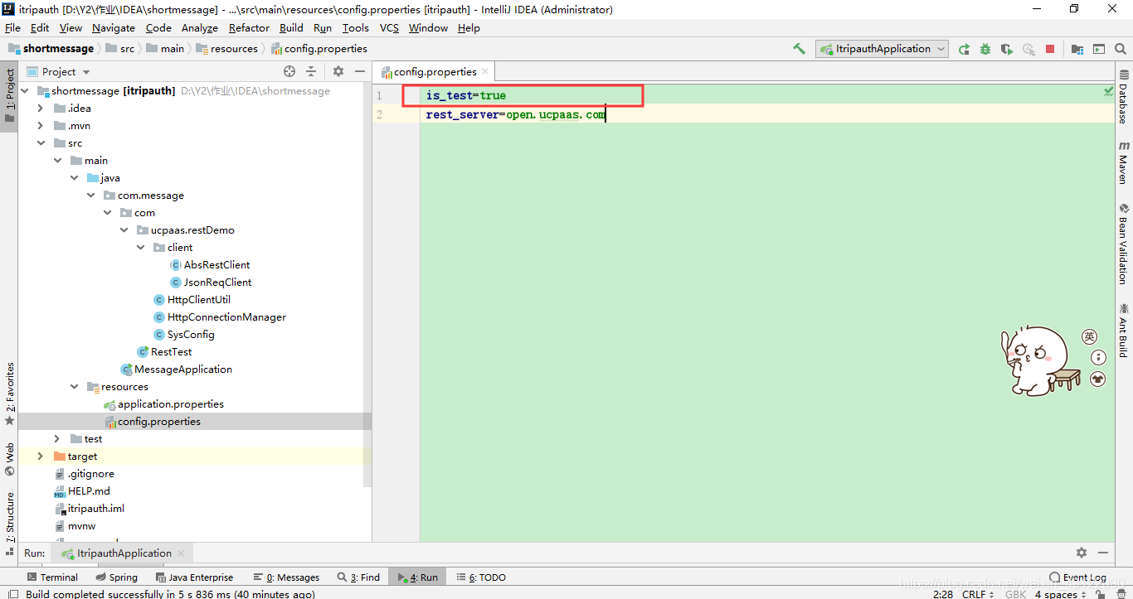Screen dimensions: 1133x599
Task: Expand the .mvn folder
Action: (x=41, y=126)
